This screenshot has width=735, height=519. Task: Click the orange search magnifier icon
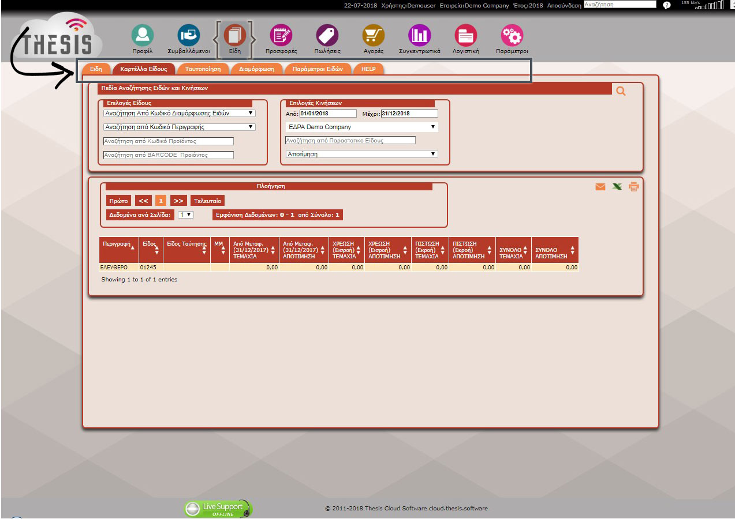click(x=621, y=91)
